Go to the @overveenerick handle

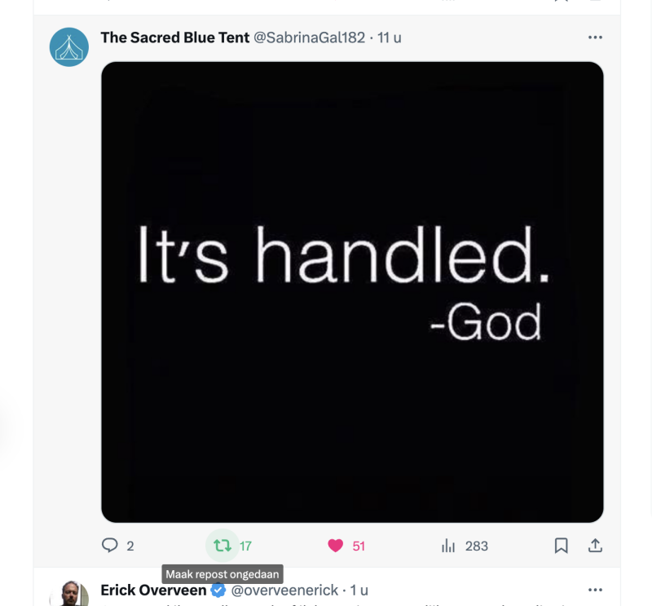click(x=284, y=590)
